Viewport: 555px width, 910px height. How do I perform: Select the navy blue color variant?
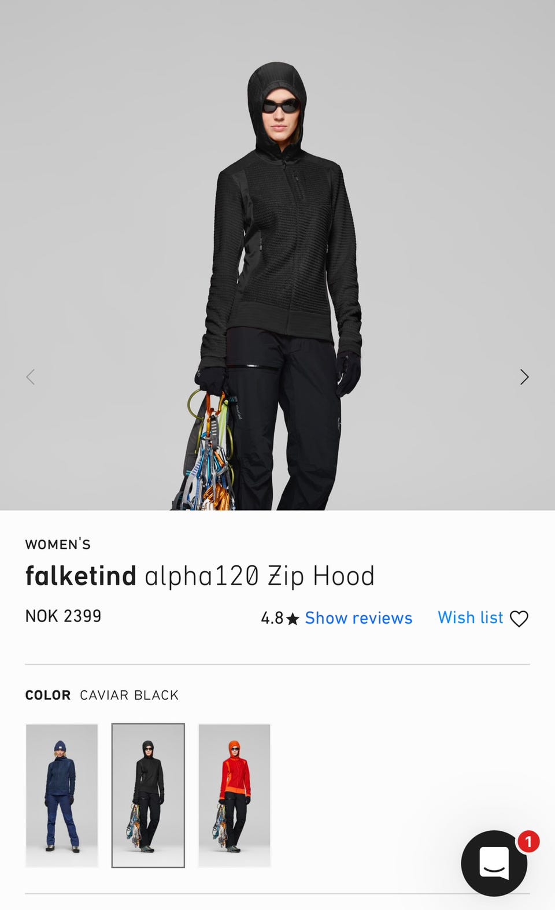62,796
